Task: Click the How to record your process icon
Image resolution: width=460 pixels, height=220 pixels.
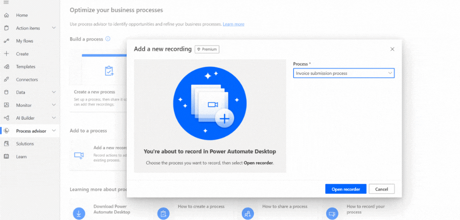Action: click(x=332, y=213)
